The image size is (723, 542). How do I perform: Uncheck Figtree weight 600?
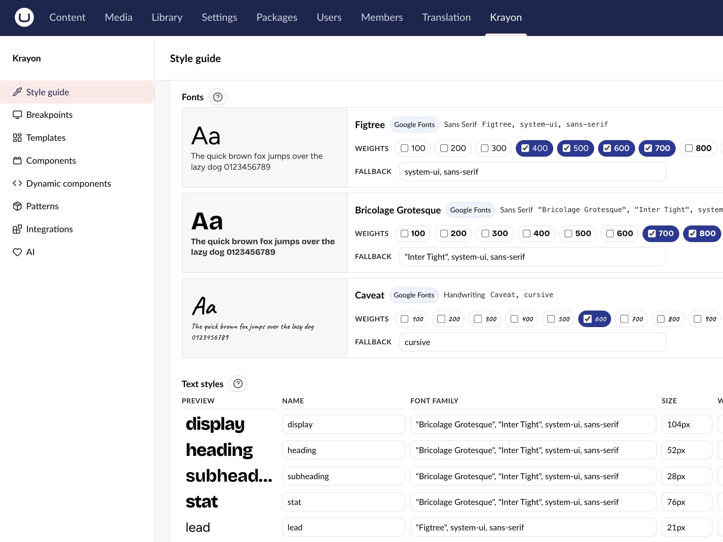click(616, 148)
